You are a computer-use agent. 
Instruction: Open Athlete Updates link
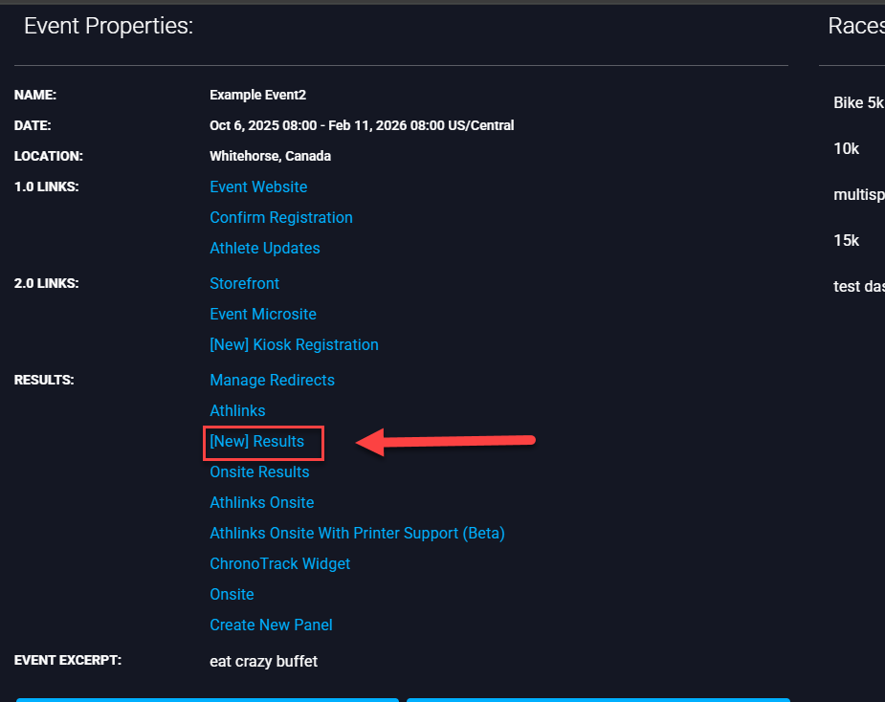coord(265,249)
